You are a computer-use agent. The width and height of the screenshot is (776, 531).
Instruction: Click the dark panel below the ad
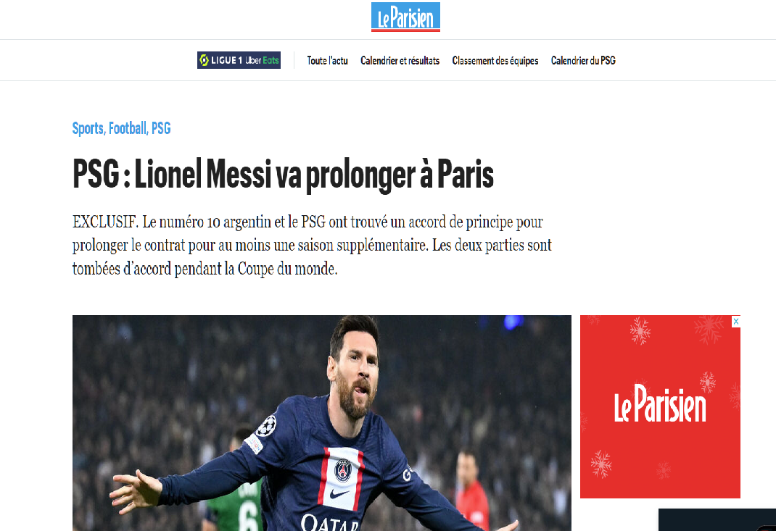pos(717,519)
